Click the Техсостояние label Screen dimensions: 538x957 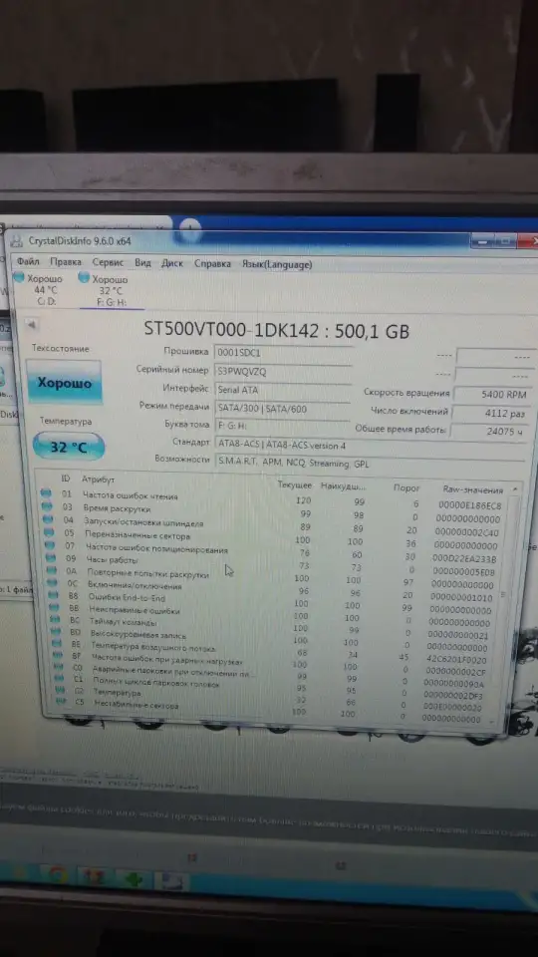coord(61,349)
